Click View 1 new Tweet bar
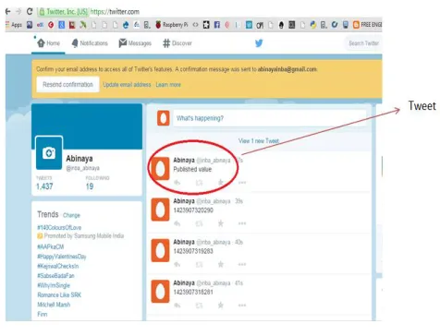 point(259,141)
